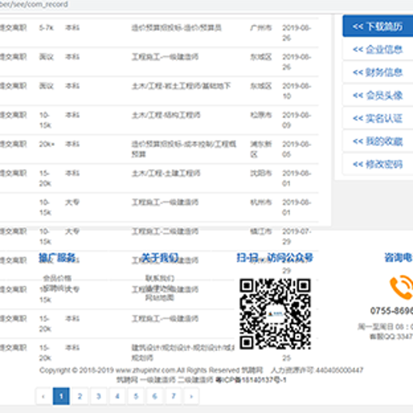Click the orange phone icon in footer
Image resolution: width=413 pixels, height=413 pixels.
402,288
